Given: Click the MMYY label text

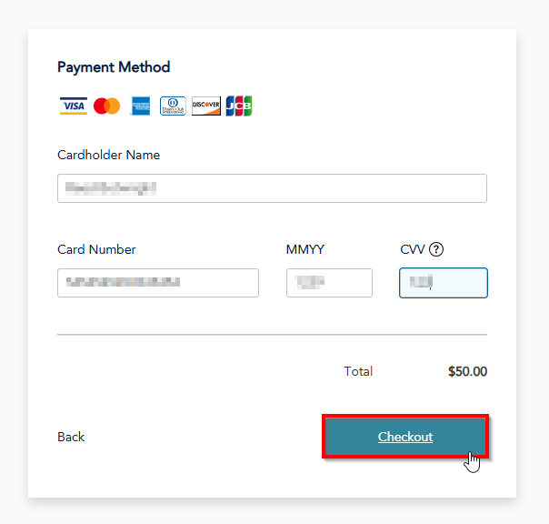Looking at the screenshot, I should click(x=305, y=249).
